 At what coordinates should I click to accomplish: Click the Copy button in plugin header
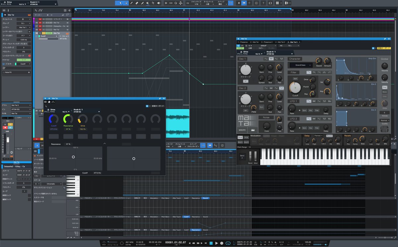(x=261, y=48)
